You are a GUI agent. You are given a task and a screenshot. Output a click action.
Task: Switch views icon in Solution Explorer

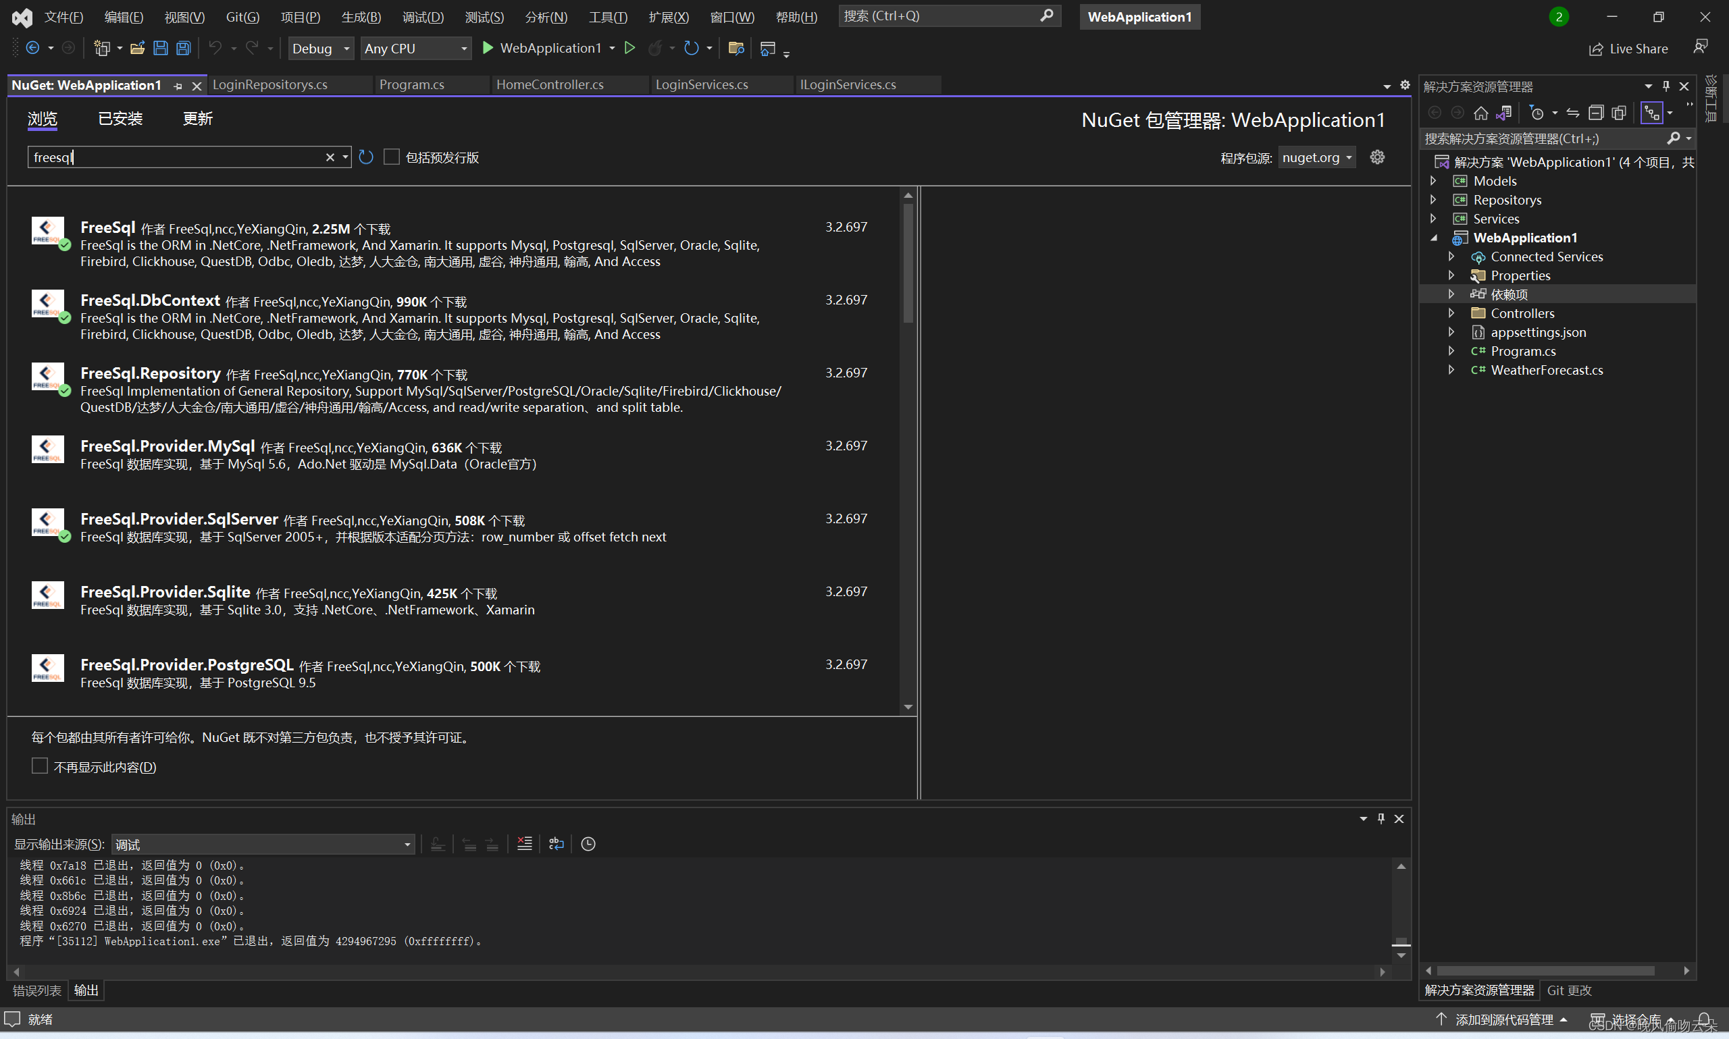coord(1503,113)
